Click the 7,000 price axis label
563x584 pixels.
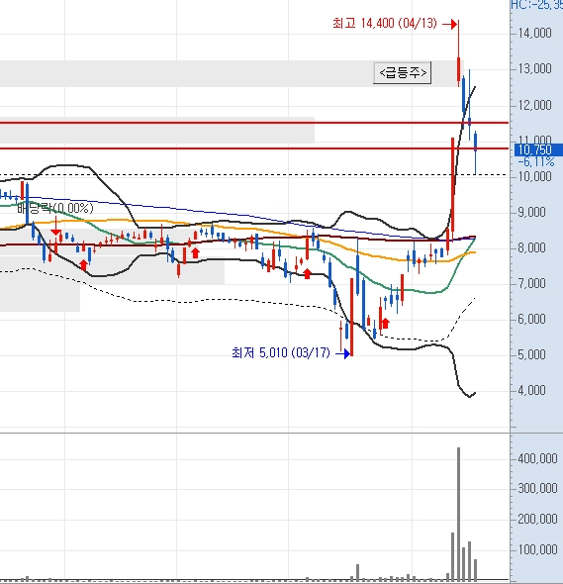point(531,283)
